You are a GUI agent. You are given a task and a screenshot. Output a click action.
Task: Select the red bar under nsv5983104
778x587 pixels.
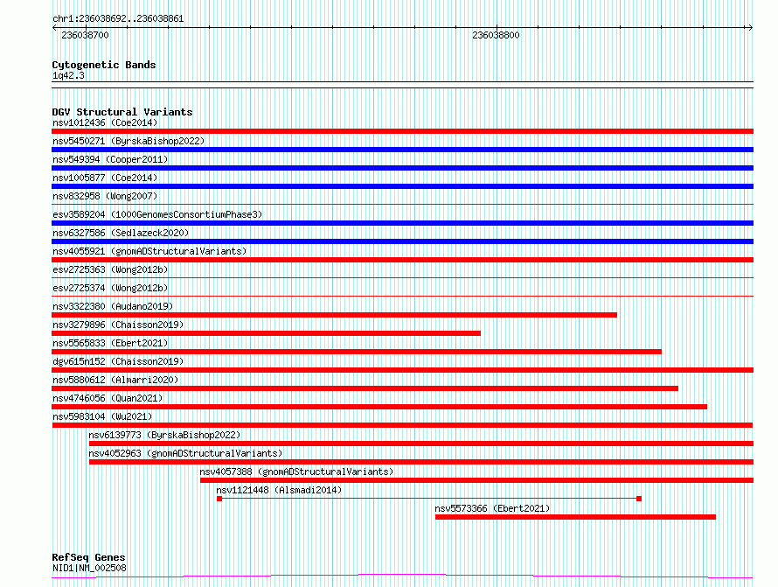[402, 425]
